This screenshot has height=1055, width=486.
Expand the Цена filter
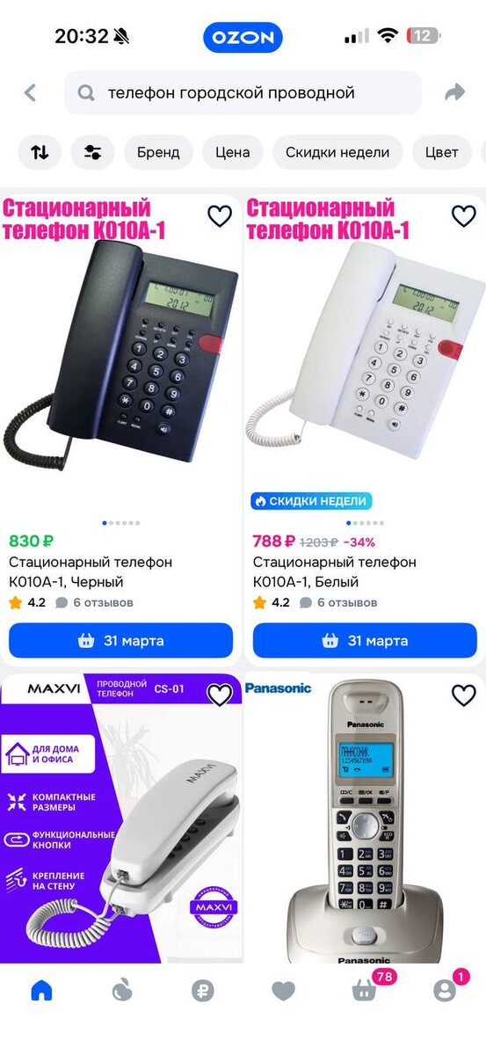233,152
